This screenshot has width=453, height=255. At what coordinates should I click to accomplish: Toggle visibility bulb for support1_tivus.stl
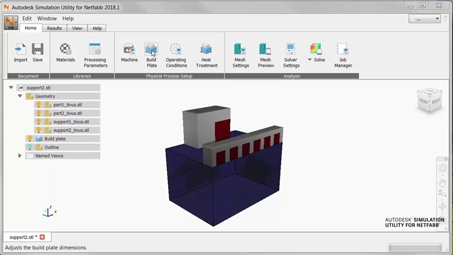pos(39,122)
